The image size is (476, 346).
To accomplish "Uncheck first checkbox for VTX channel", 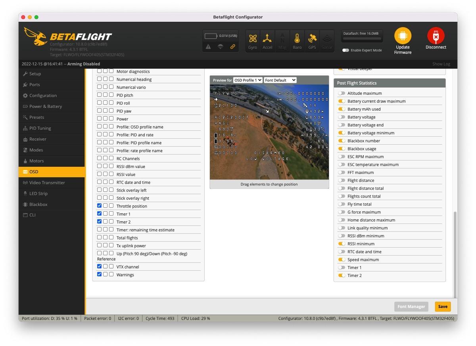I will 100,266.
